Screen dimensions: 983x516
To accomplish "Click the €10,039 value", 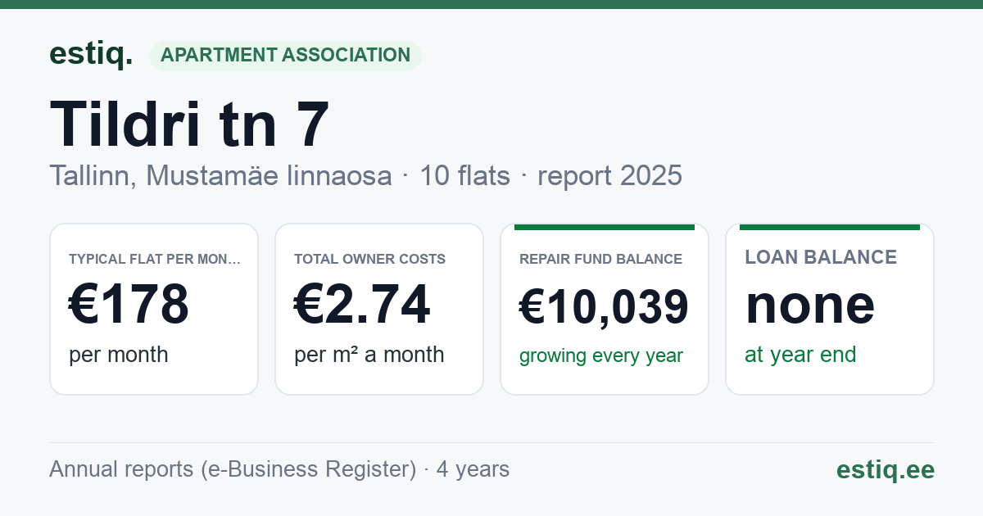I will click(x=604, y=308).
